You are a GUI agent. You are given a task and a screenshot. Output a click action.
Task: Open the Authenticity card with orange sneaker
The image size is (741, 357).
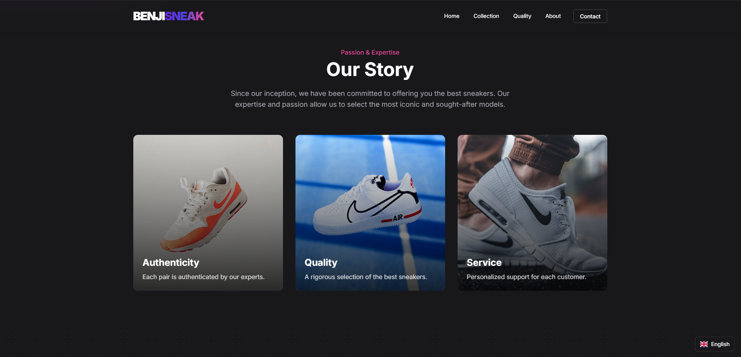(x=208, y=213)
